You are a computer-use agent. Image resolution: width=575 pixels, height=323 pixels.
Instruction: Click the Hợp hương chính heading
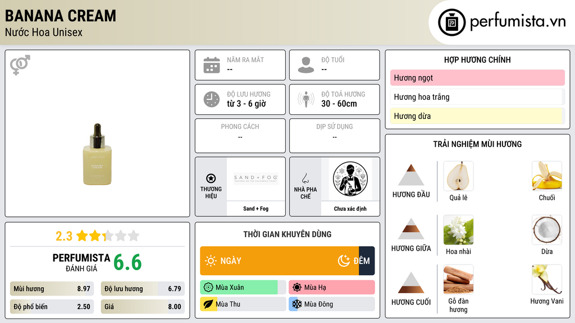point(477,59)
